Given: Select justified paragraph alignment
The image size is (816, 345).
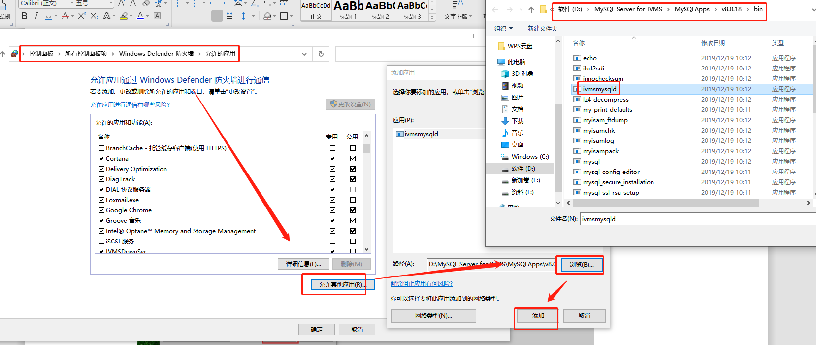Looking at the screenshot, I should tap(217, 16).
